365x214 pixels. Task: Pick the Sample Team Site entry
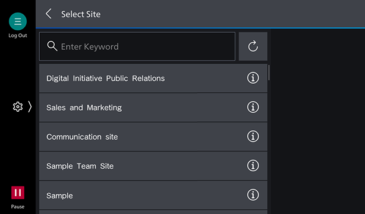(153, 166)
